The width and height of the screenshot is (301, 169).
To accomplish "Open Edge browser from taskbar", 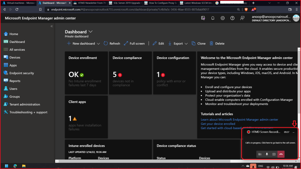I will [15, 166].
